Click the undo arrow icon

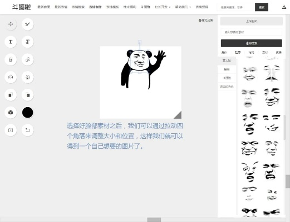click(x=27, y=130)
